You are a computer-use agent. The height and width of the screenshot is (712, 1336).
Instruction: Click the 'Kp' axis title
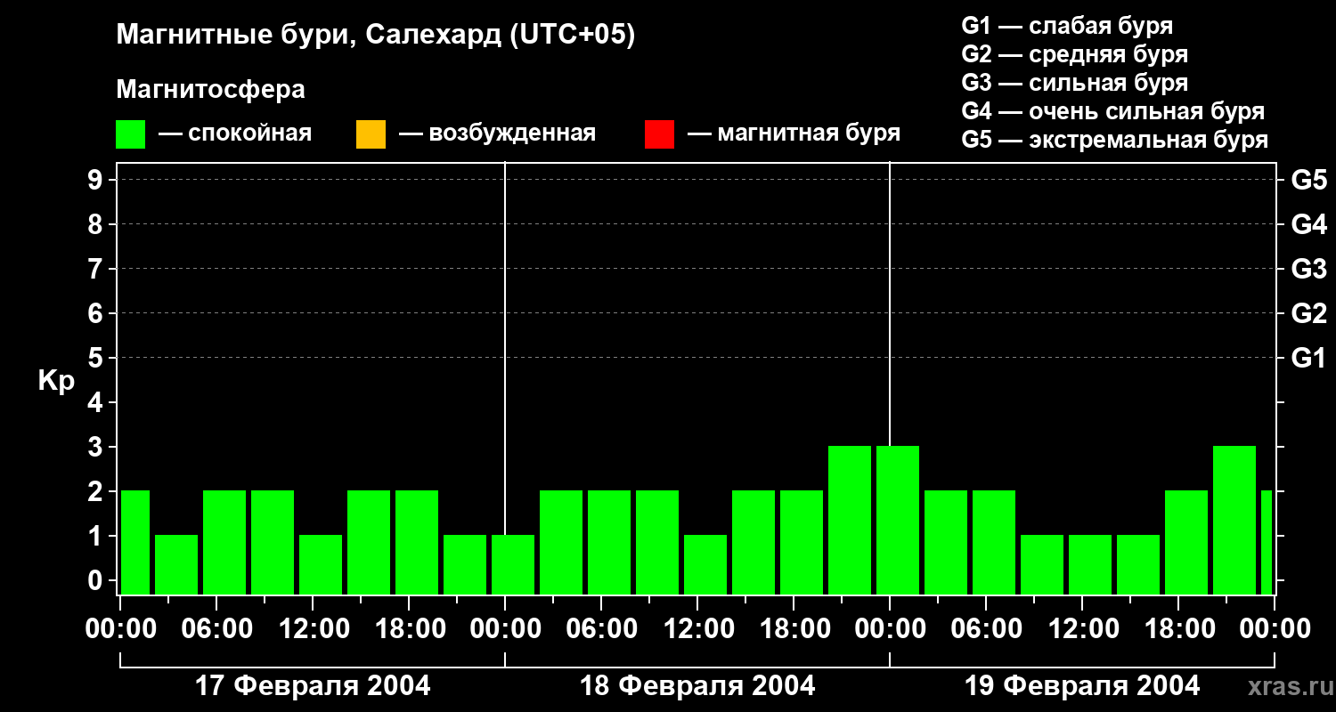pos(56,381)
